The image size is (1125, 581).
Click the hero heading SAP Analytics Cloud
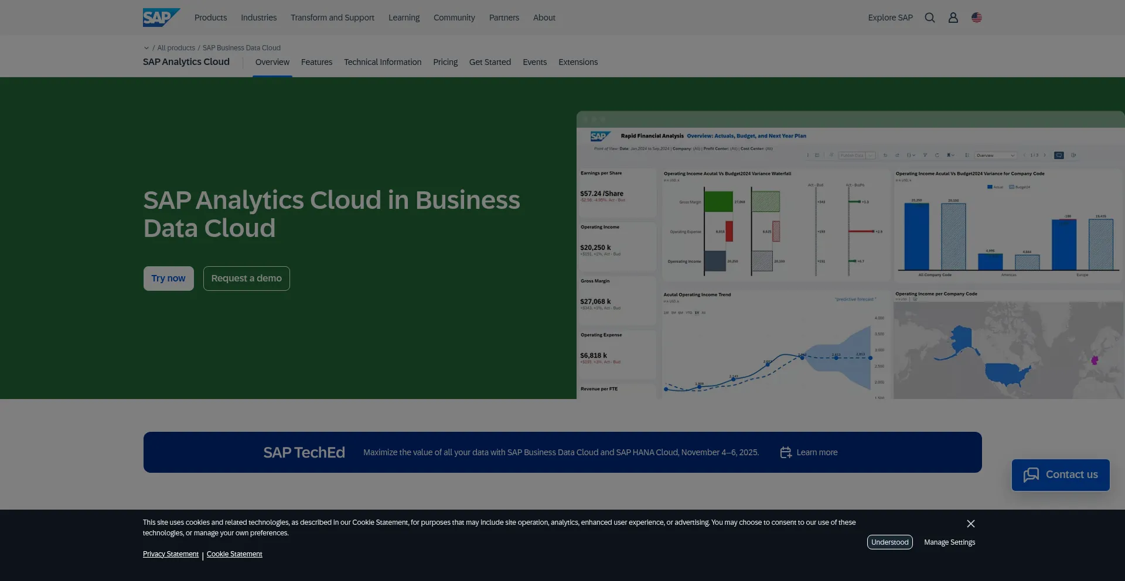pos(332,214)
